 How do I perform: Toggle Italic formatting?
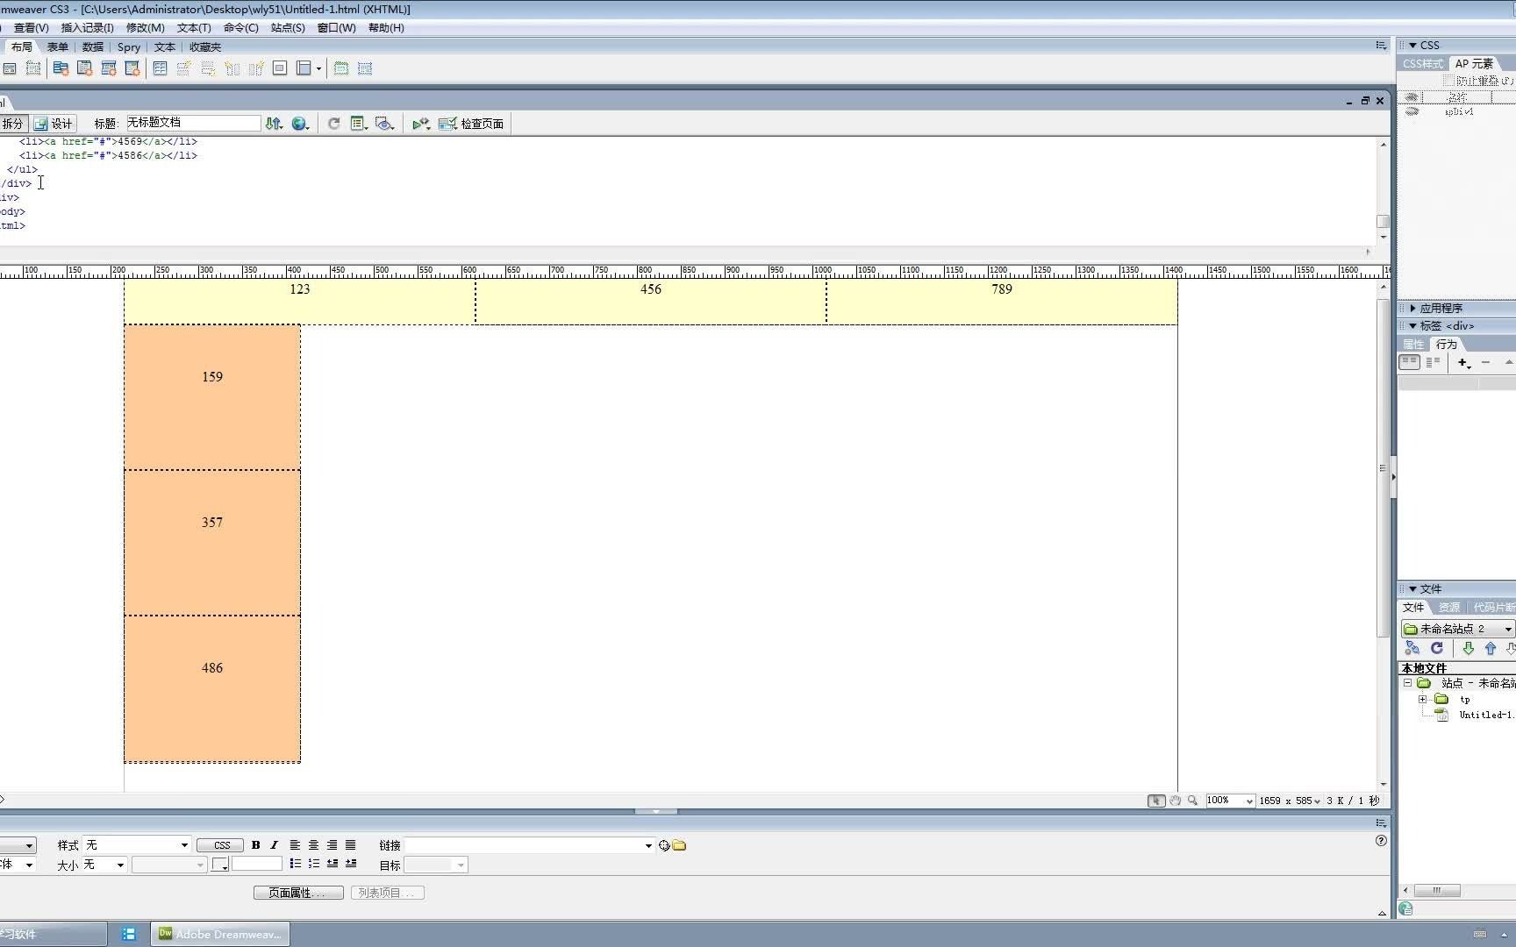274,845
